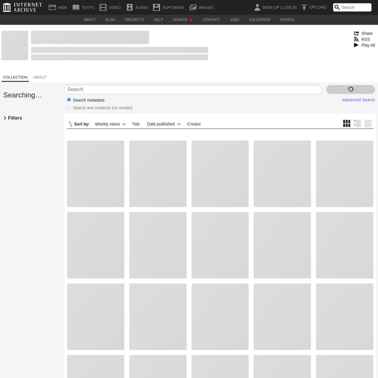
Task: Expand the Filters section
Action: point(13,118)
